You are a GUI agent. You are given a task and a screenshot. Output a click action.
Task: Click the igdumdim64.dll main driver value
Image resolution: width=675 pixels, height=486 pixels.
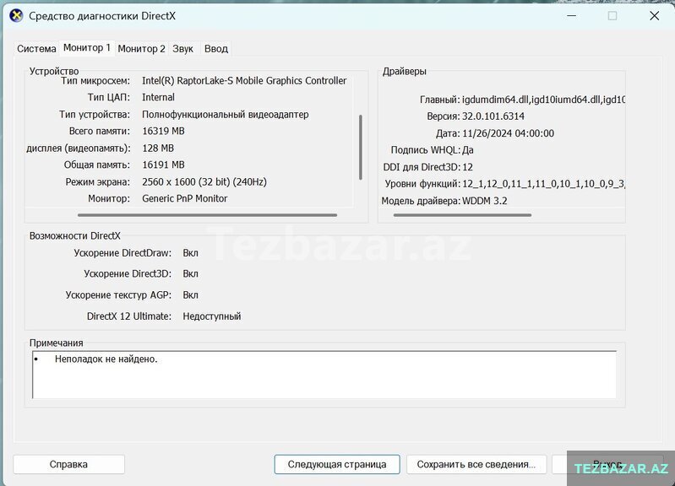543,100
